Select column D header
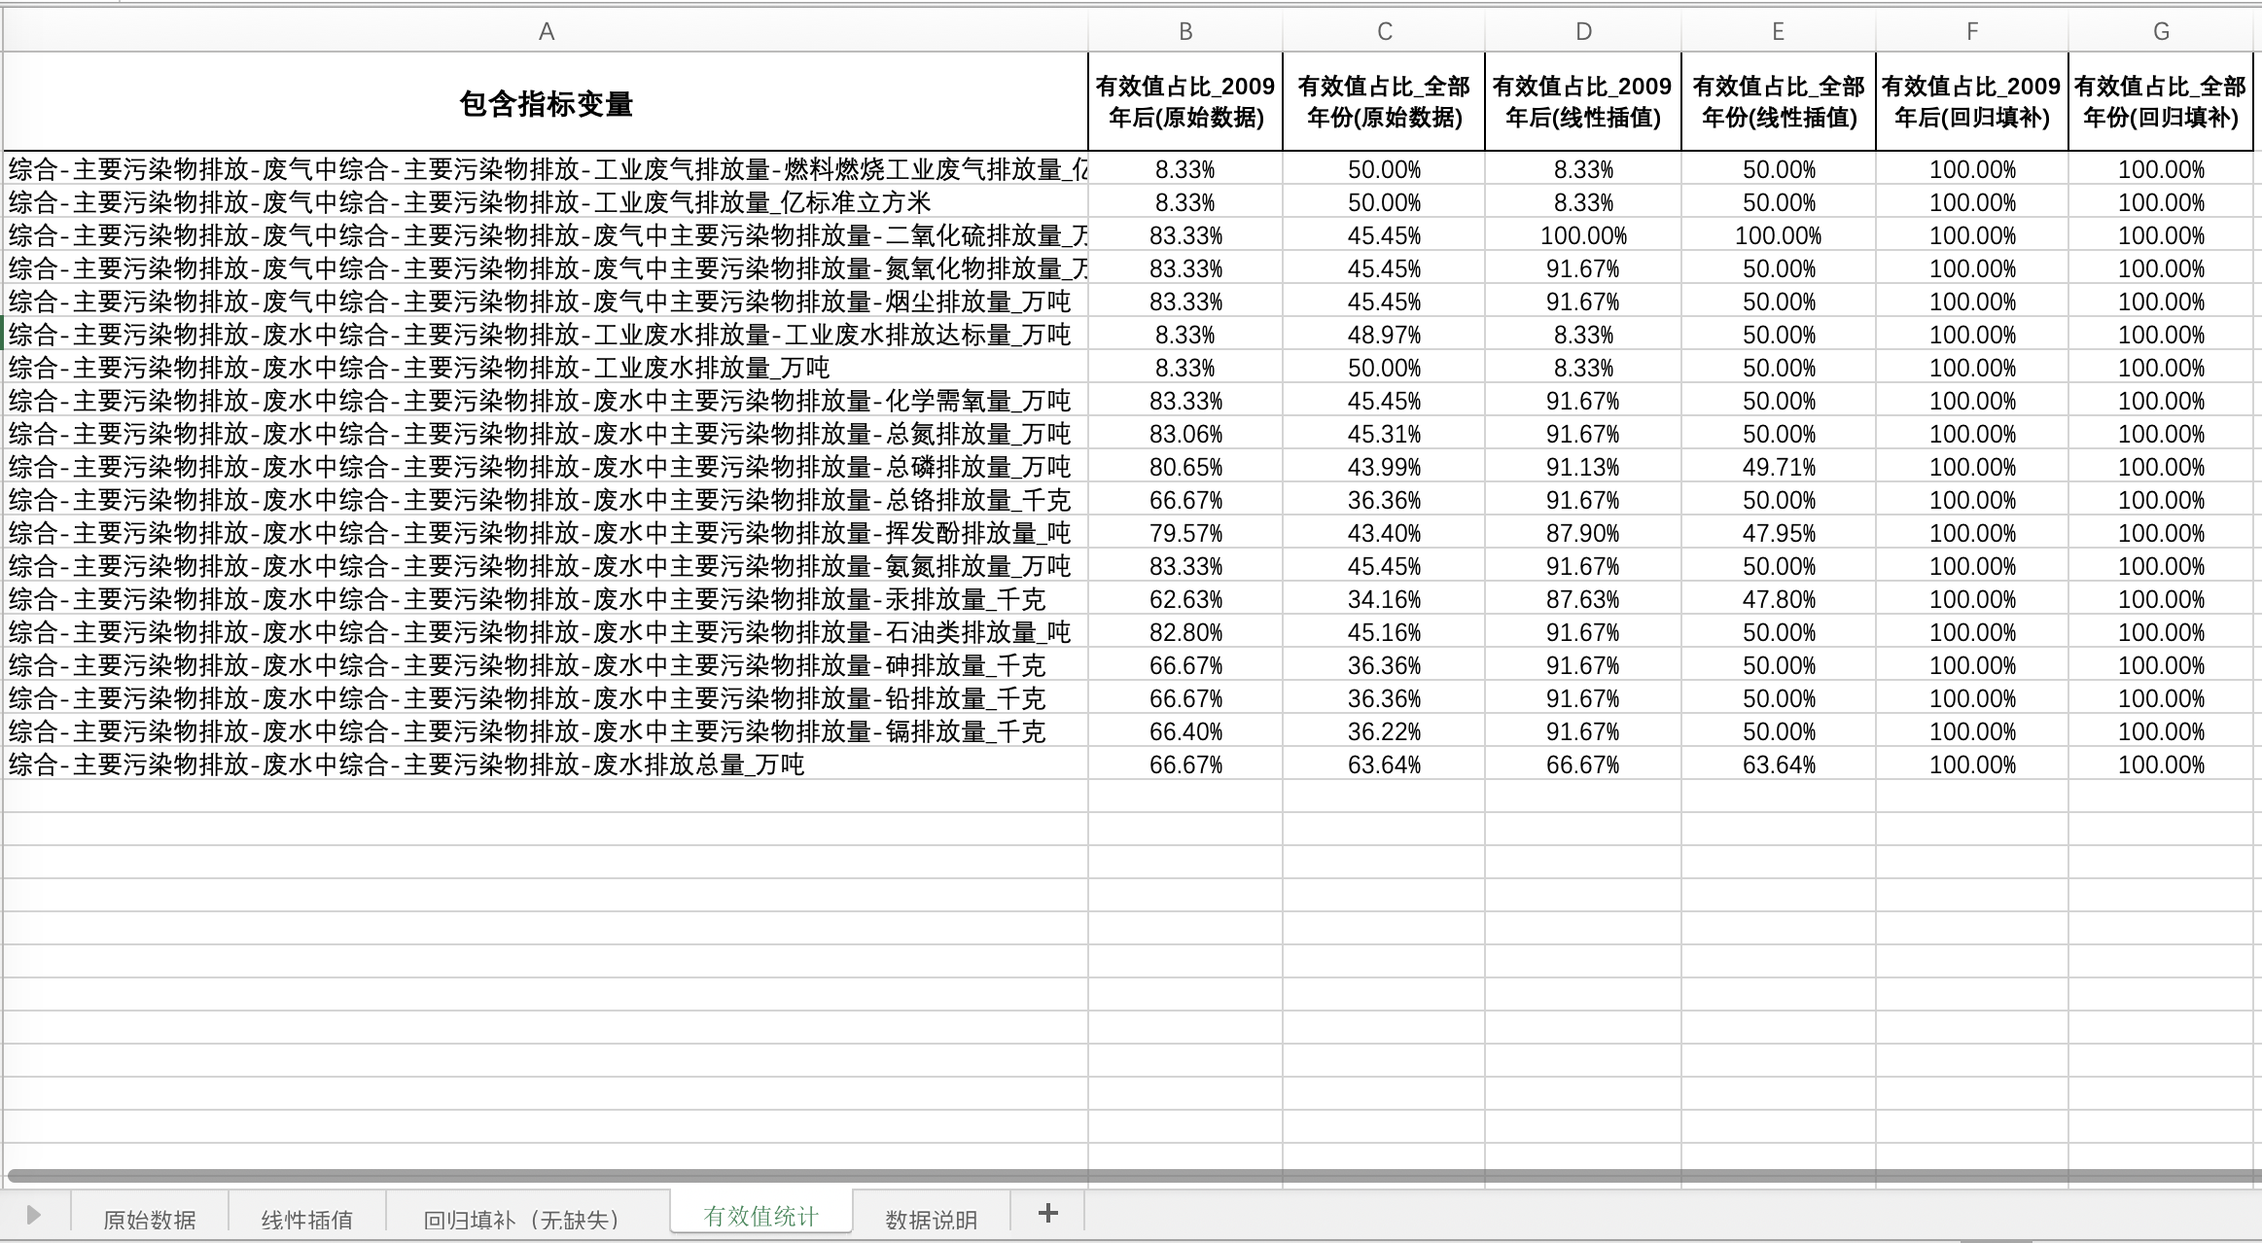2262x1243 pixels. [x=1583, y=31]
